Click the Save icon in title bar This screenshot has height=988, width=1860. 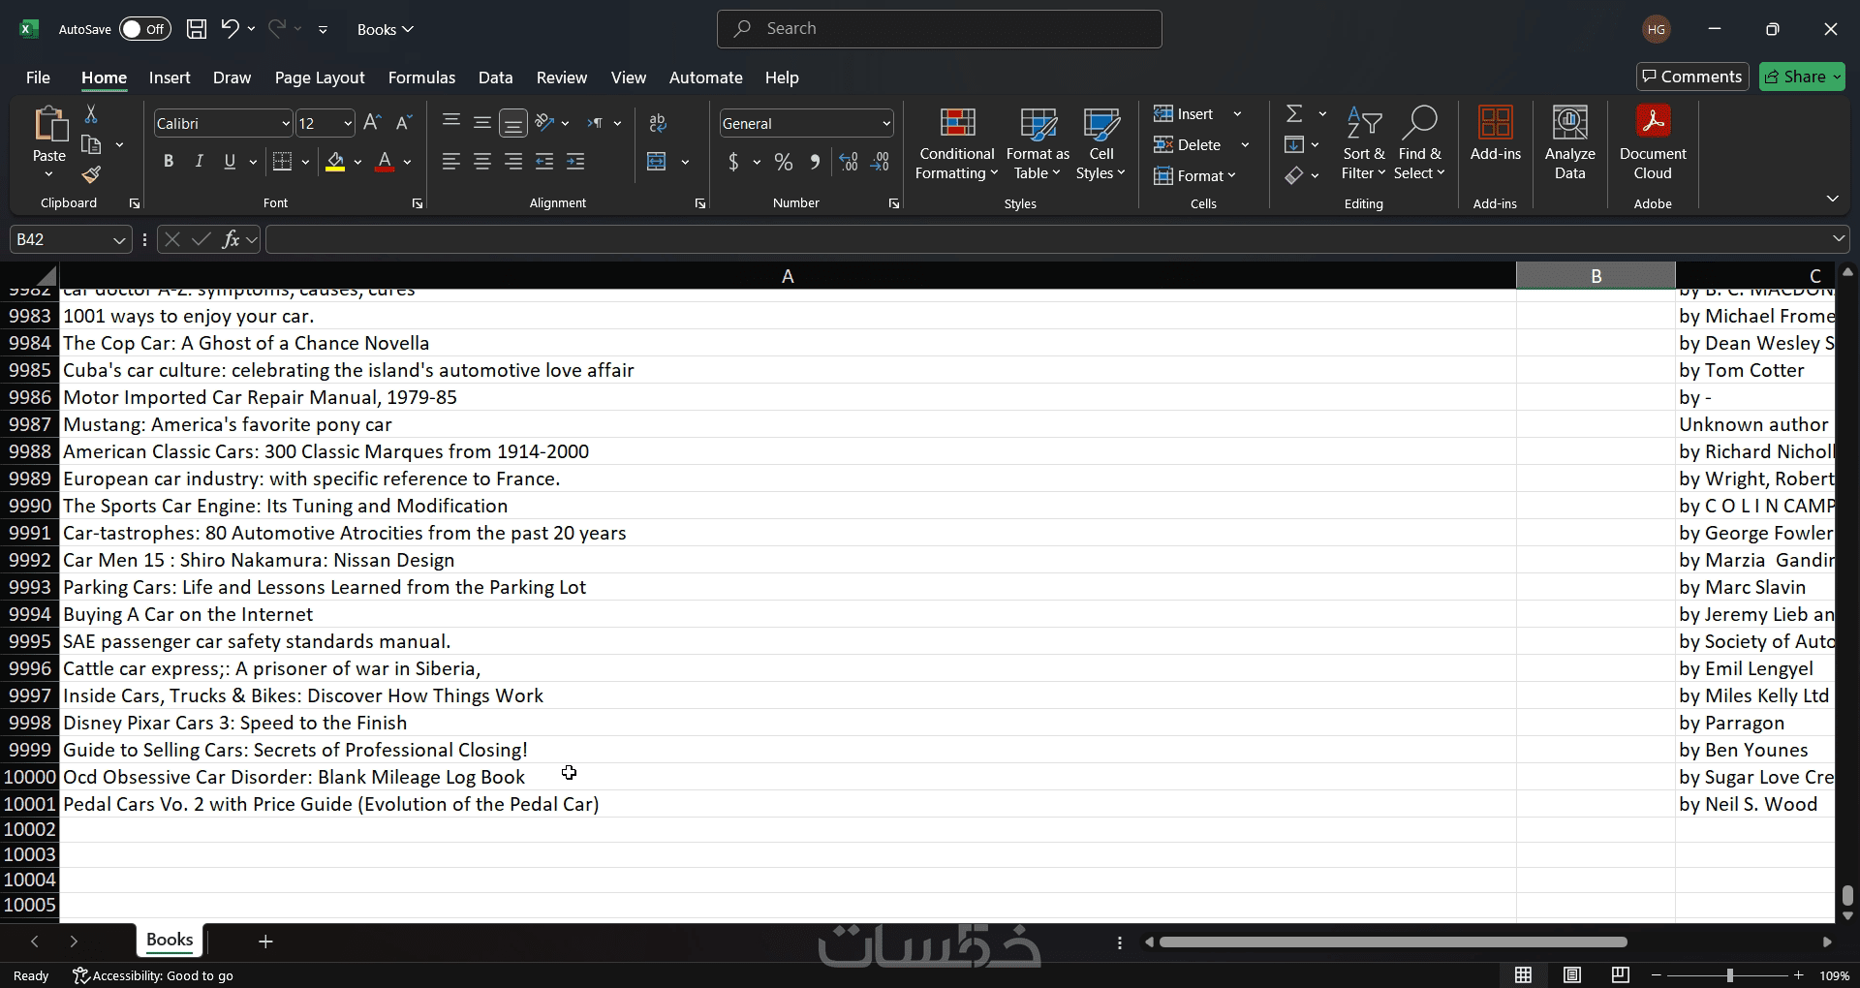pyautogui.click(x=197, y=29)
